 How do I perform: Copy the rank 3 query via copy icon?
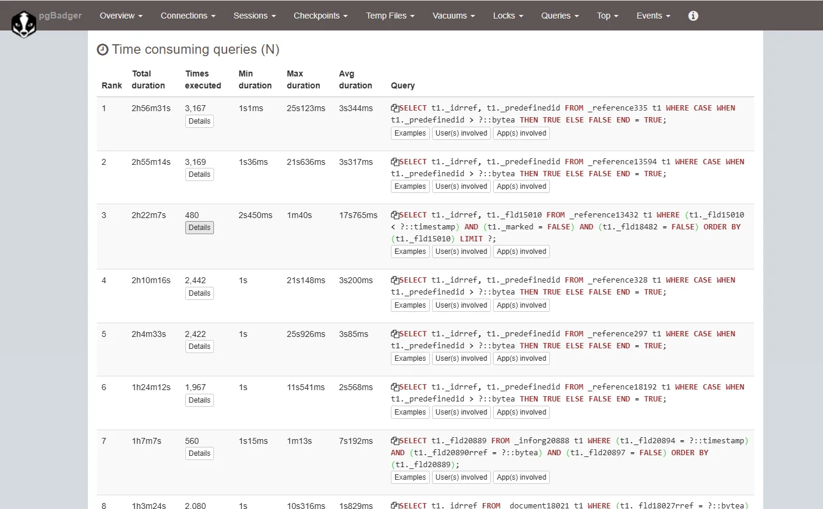click(x=395, y=215)
